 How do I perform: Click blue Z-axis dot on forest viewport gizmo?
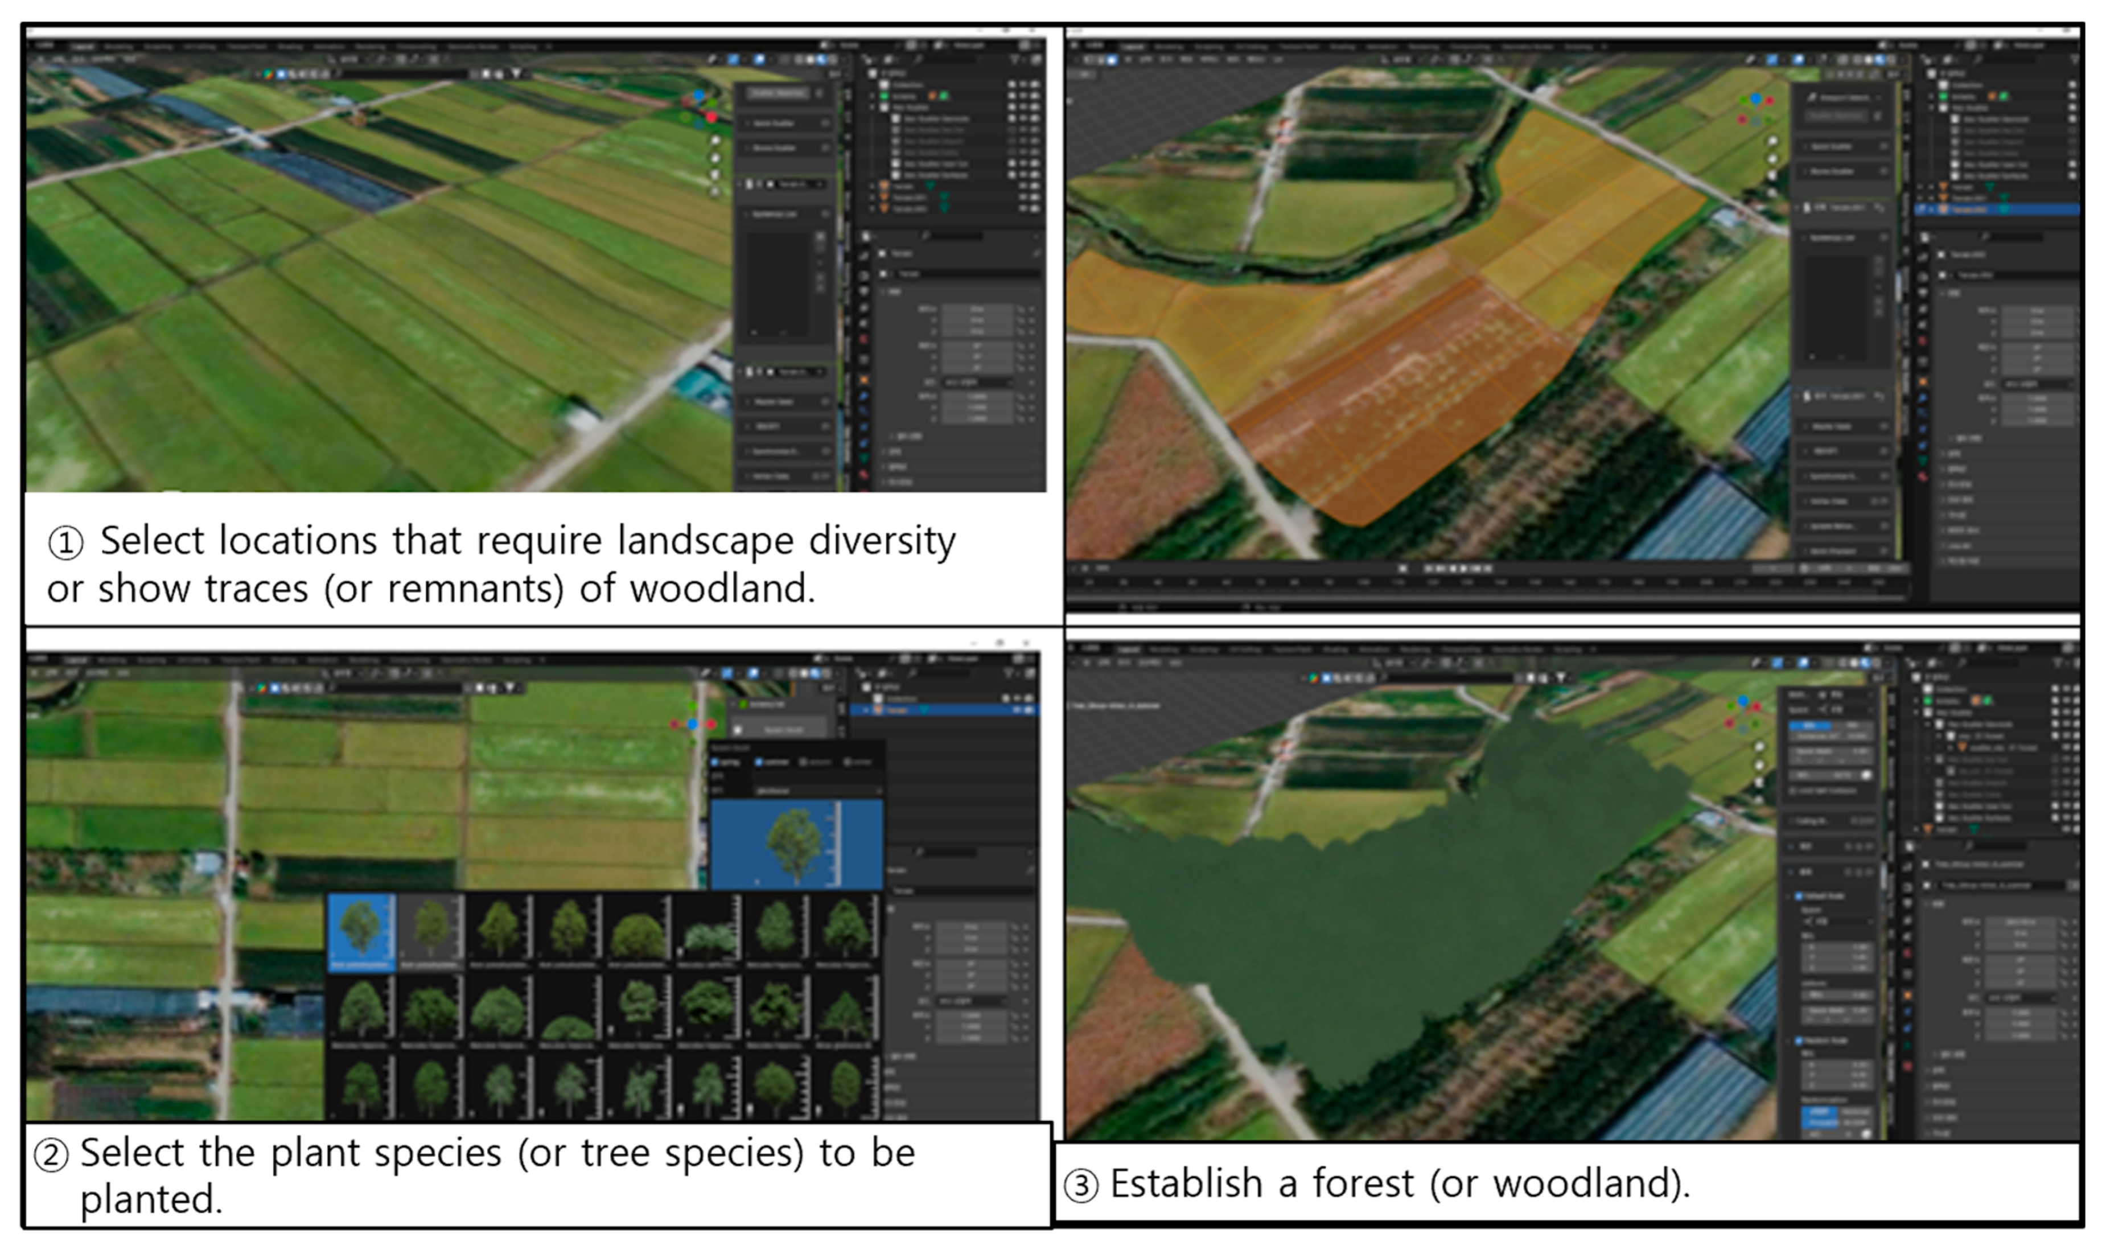[x=1744, y=702]
